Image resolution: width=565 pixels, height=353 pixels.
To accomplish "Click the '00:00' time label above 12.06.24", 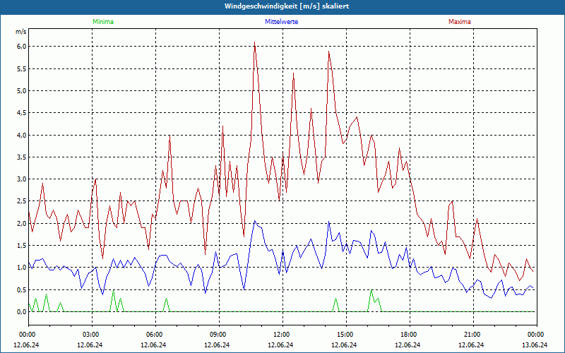I will (26, 335).
